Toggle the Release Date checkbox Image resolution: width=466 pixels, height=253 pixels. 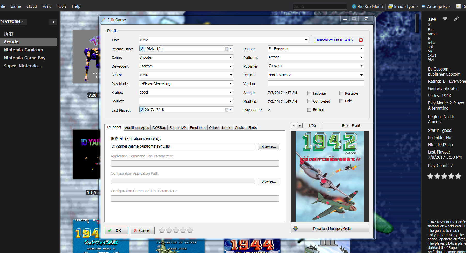142,49
